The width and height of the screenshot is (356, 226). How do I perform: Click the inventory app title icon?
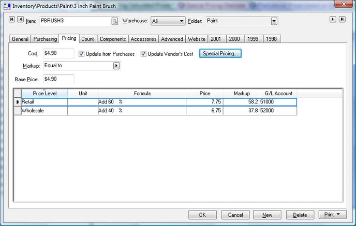(7, 6)
